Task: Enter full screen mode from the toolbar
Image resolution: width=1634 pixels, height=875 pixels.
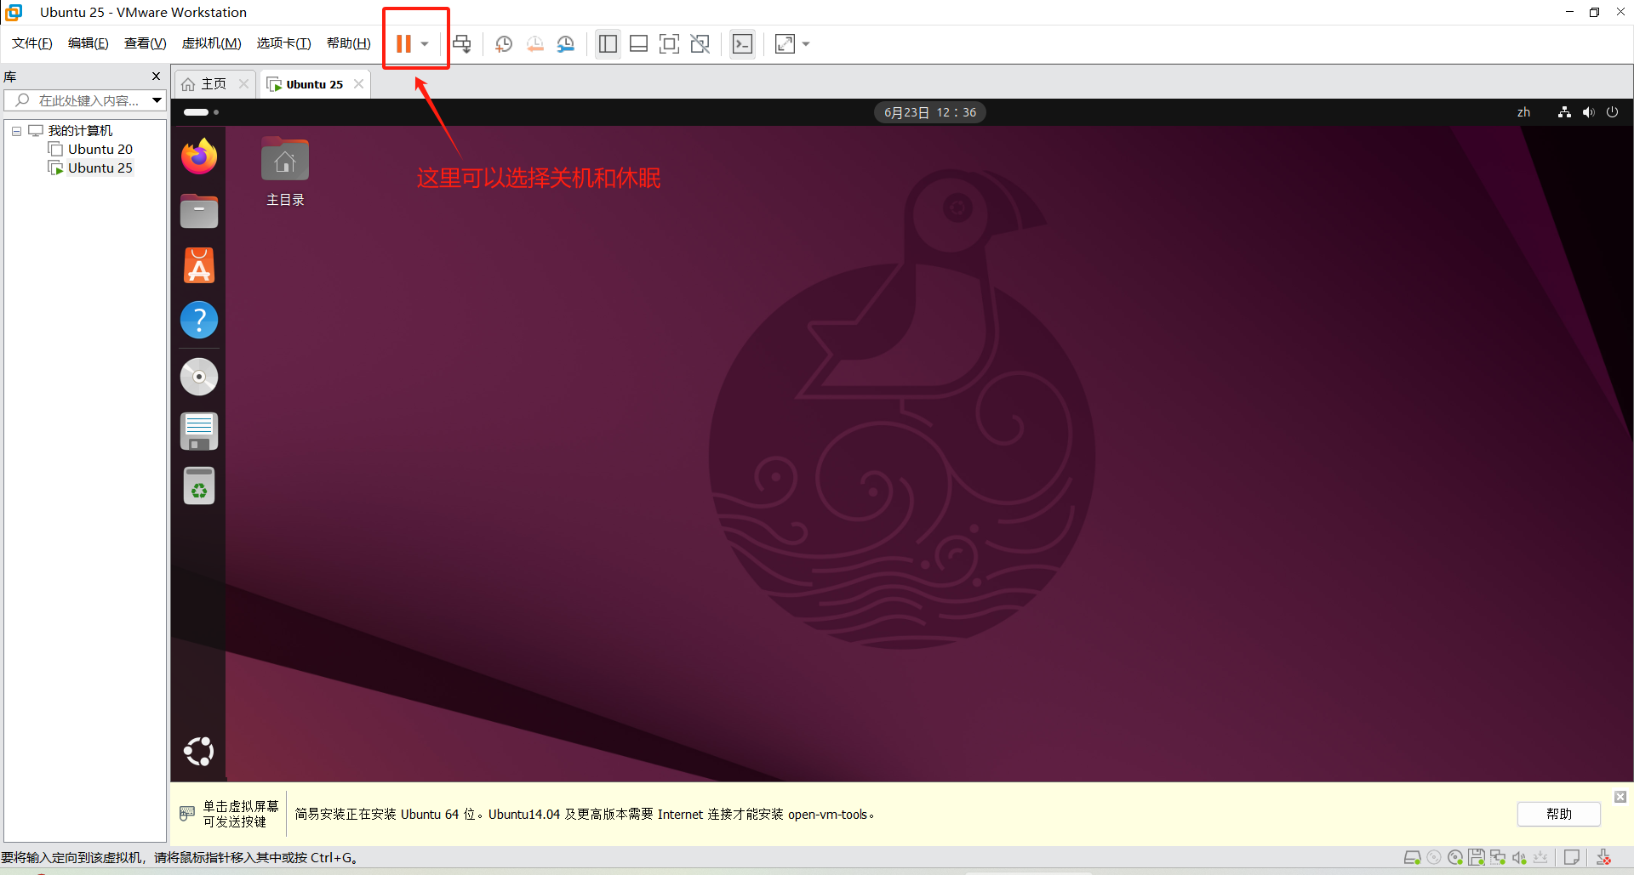Action: [x=670, y=43]
